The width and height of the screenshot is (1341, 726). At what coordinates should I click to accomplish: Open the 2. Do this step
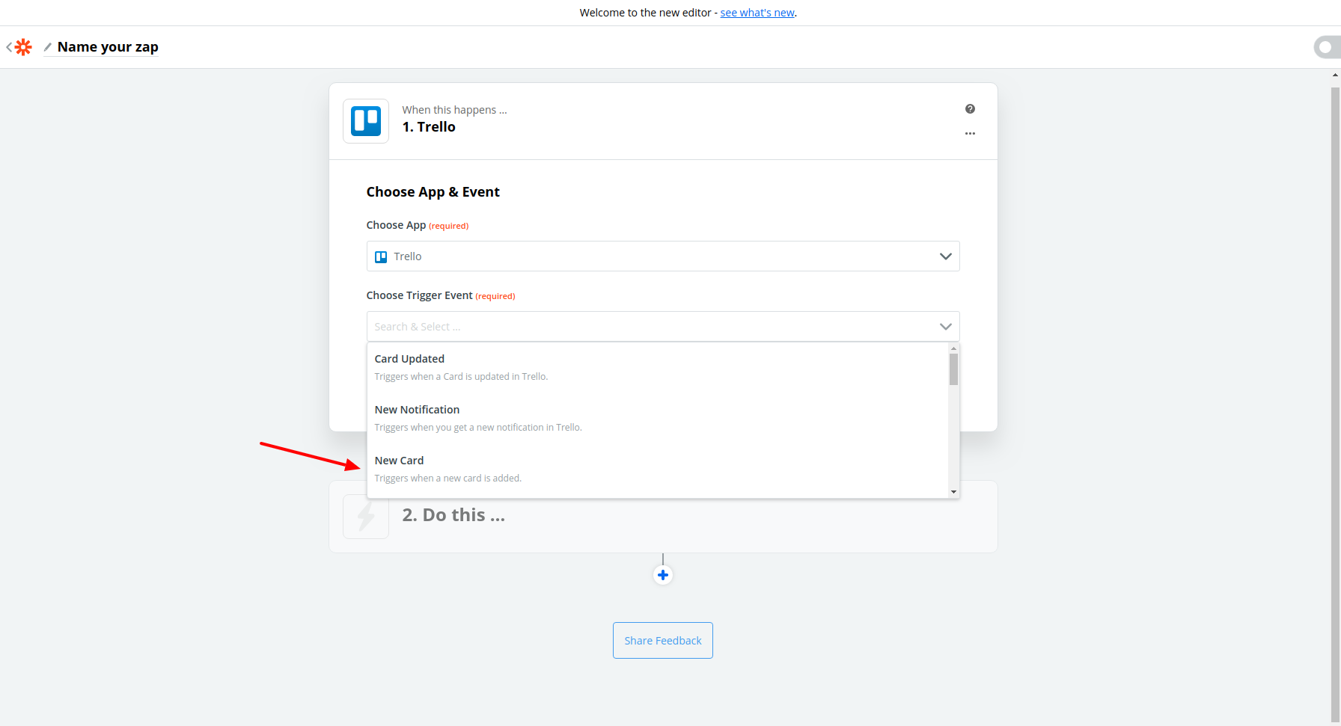coord(453,515)
